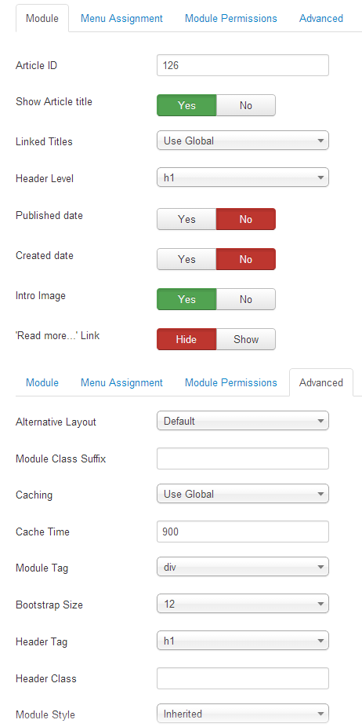Focus the Module Class Suffix field
The width and height of the screenshot is (362, 727).
pyautogui.click(x=243, y=458)
